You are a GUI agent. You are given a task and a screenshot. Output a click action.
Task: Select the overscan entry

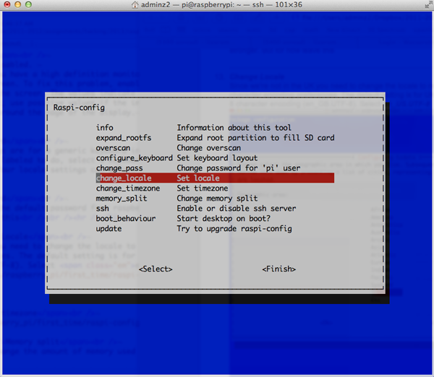click(x=113, y=148)
